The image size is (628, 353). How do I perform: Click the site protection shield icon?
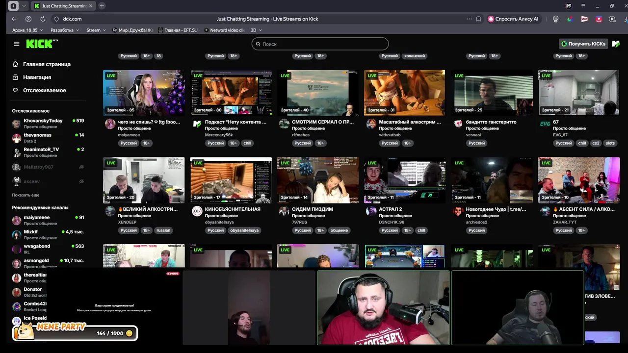[56, 19]
